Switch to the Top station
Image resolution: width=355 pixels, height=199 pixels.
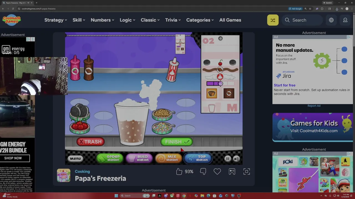tap(198, 158)
